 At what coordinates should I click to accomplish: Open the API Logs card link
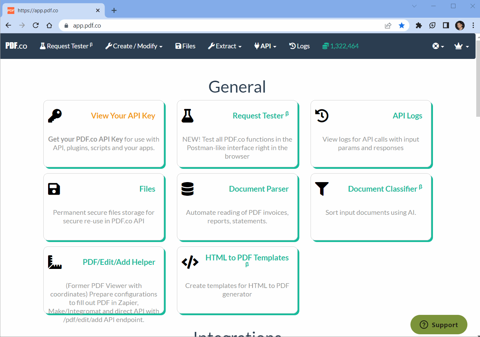pos(407,116)
